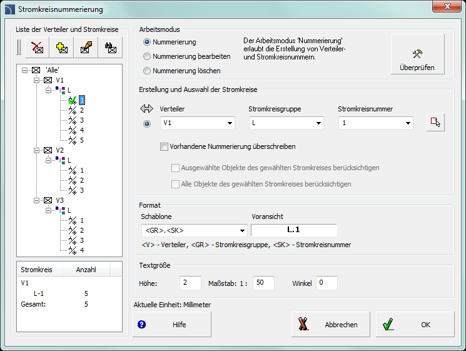The image size is (466, 351).
Task: Open the Schablone format dropdown
Action: point(194,230)
